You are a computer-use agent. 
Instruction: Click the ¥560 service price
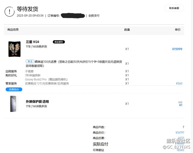point(179,83)
